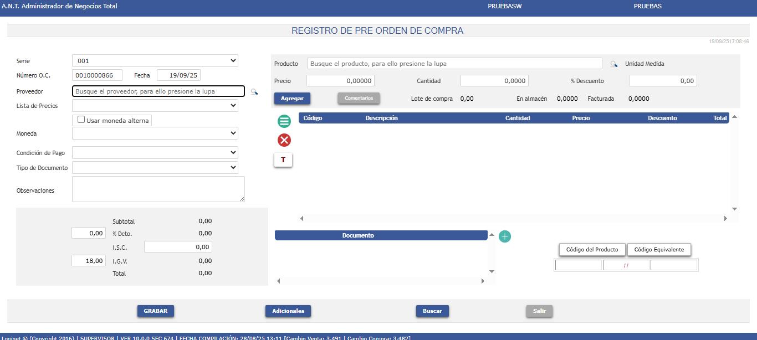Screen dimensions: 757x340
Task: Click product grid scroll-up arrow
Action: (734, 117)
